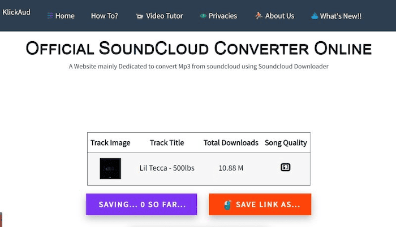396x227 pixels.
Task: Click the eye icon next to Privacies
Action: (x=203, y=16)
